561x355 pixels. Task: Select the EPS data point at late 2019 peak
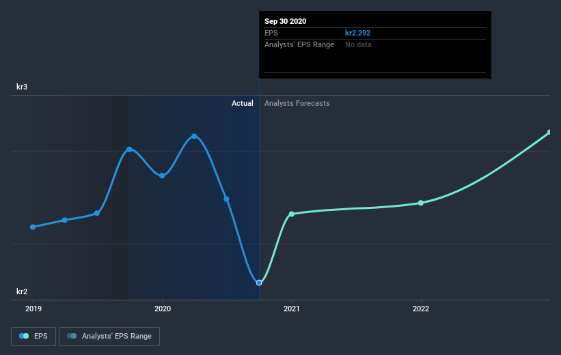click(x=130, y=149)
